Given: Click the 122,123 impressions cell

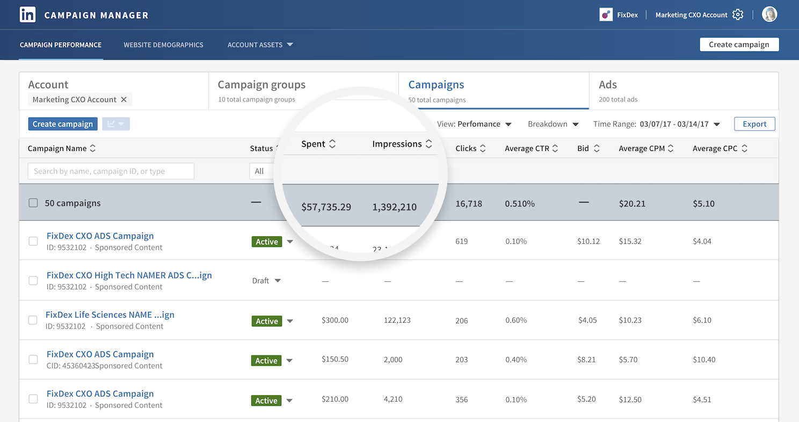Looking at the screenshot, I should [x=397, y=321].
